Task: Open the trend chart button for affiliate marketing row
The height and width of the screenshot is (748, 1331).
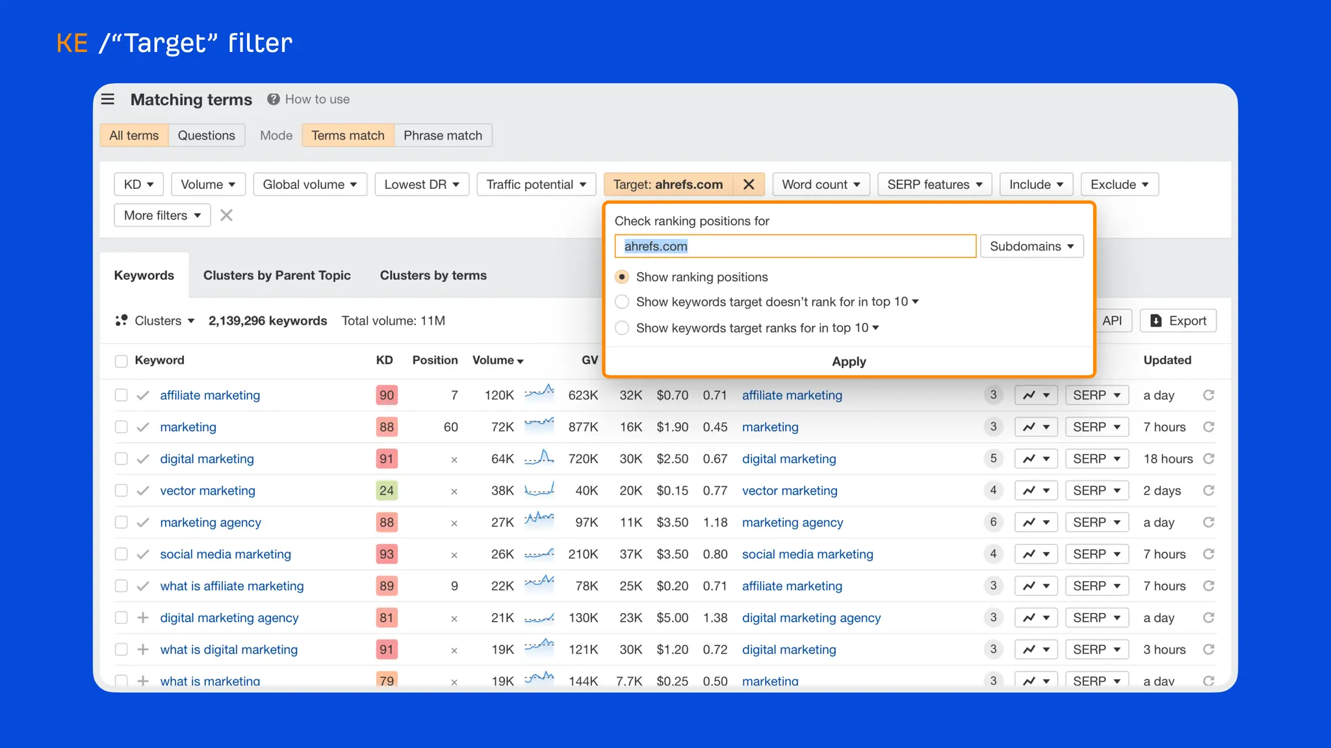Action: [x=1036, y=395]
